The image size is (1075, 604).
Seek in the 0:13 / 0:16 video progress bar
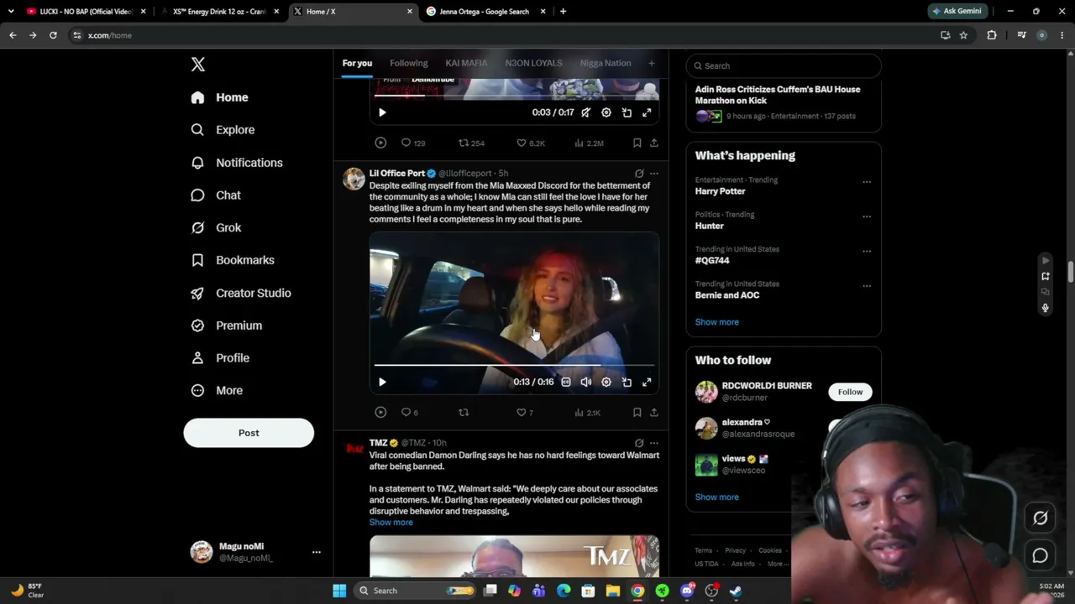coord(514,366)
